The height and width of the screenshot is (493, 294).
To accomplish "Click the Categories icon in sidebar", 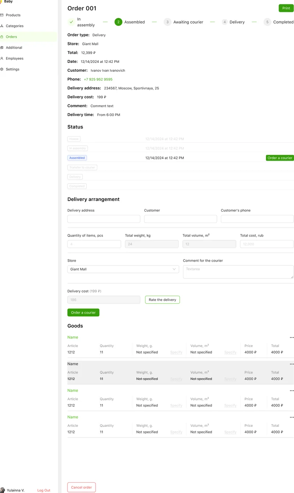I will click(2, 26).
